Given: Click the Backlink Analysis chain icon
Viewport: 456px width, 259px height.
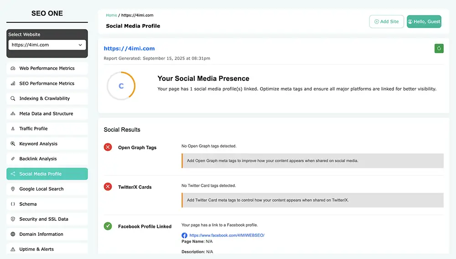Looking at the screenshot, I should [x=13, y=159].
